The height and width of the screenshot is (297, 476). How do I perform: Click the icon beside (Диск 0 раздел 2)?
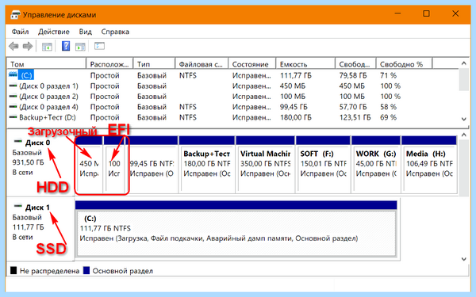coord(13,96)
